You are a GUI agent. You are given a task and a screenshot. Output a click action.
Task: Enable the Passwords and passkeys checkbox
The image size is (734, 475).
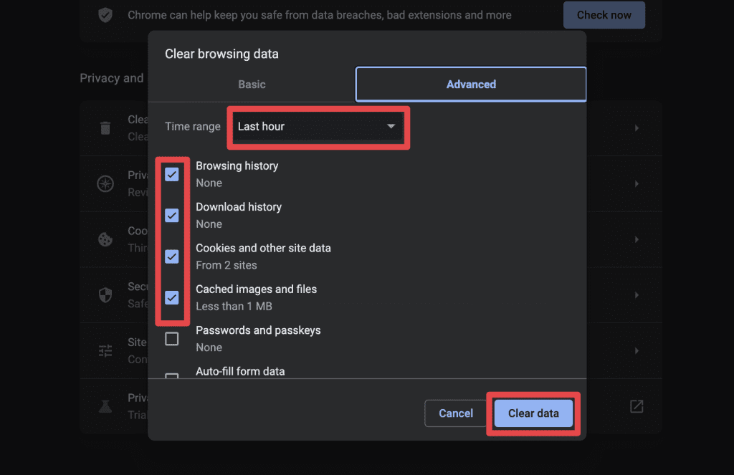coord(172,339)
